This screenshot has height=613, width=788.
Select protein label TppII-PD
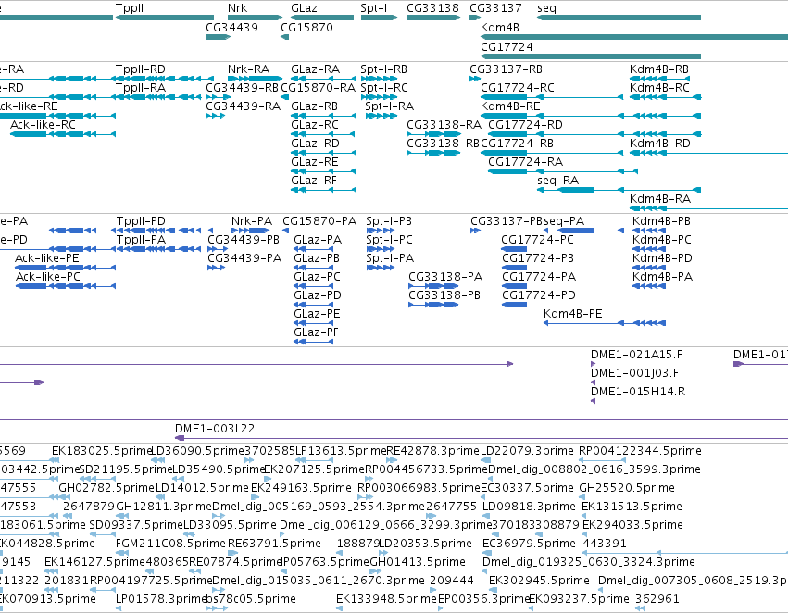tap(141, 221)
